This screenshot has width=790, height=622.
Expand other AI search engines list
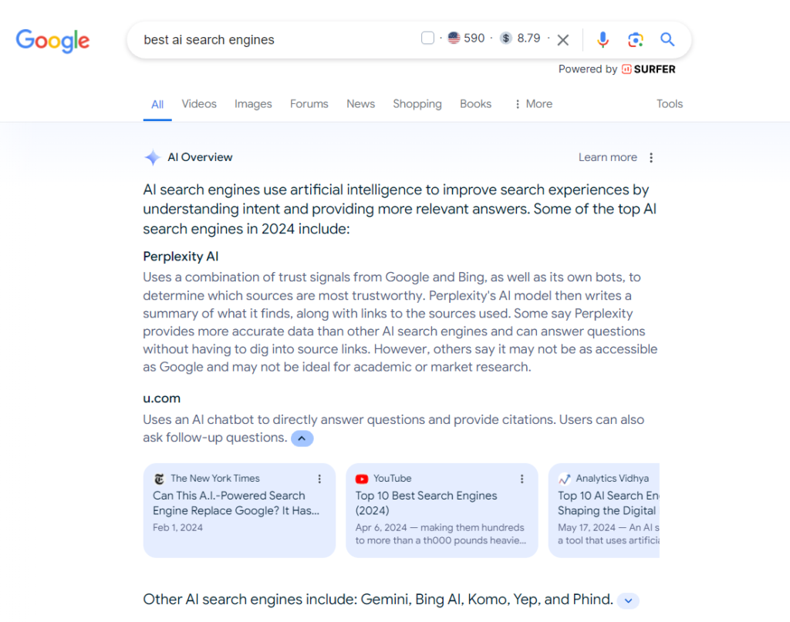point(628,600)
